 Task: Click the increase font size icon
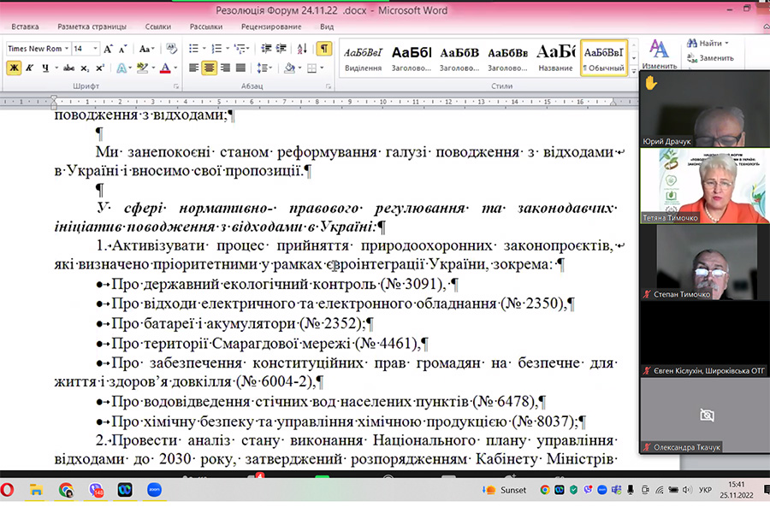click(x=109, y=49)
